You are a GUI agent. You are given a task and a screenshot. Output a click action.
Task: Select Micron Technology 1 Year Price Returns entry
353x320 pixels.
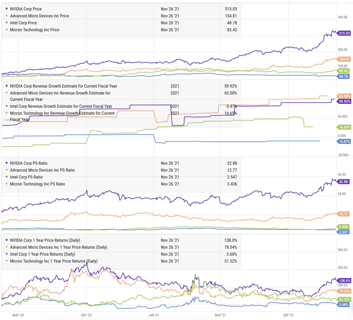54,261
